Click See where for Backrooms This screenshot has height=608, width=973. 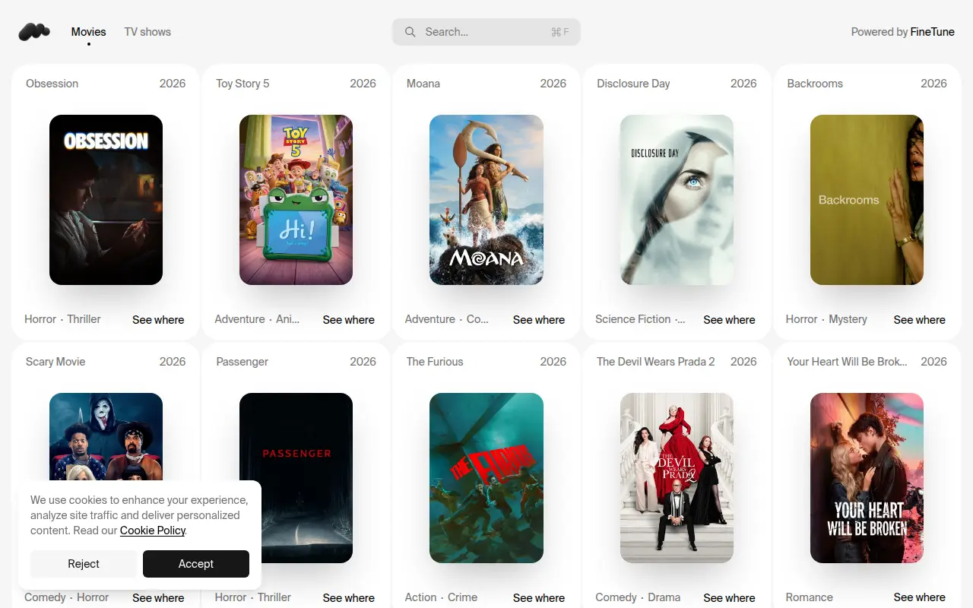click(x=920, y=320)
